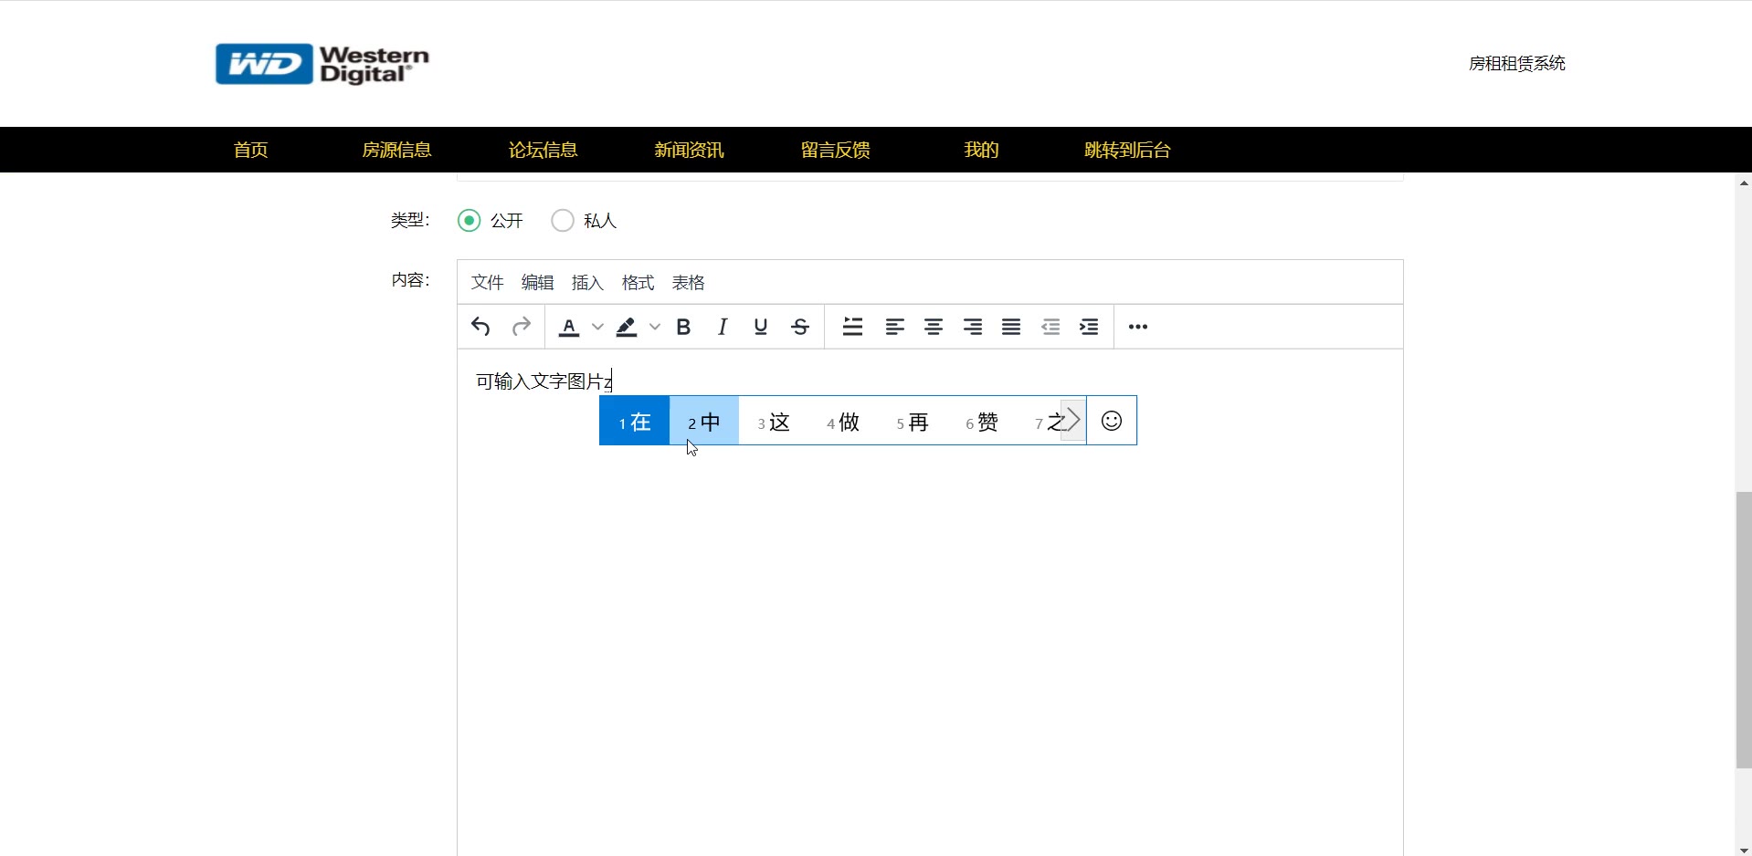1752x856 pixels.
Task: Select the 公开 radio option
Action: [470, 221]
